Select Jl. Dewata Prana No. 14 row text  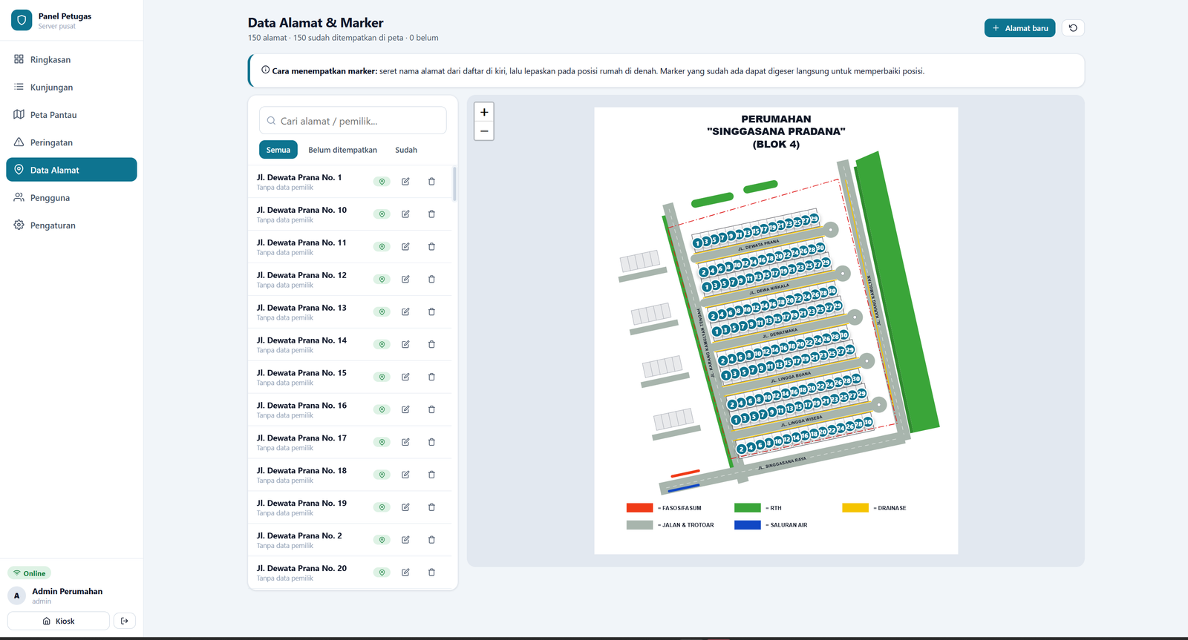(x=301, y=340)
